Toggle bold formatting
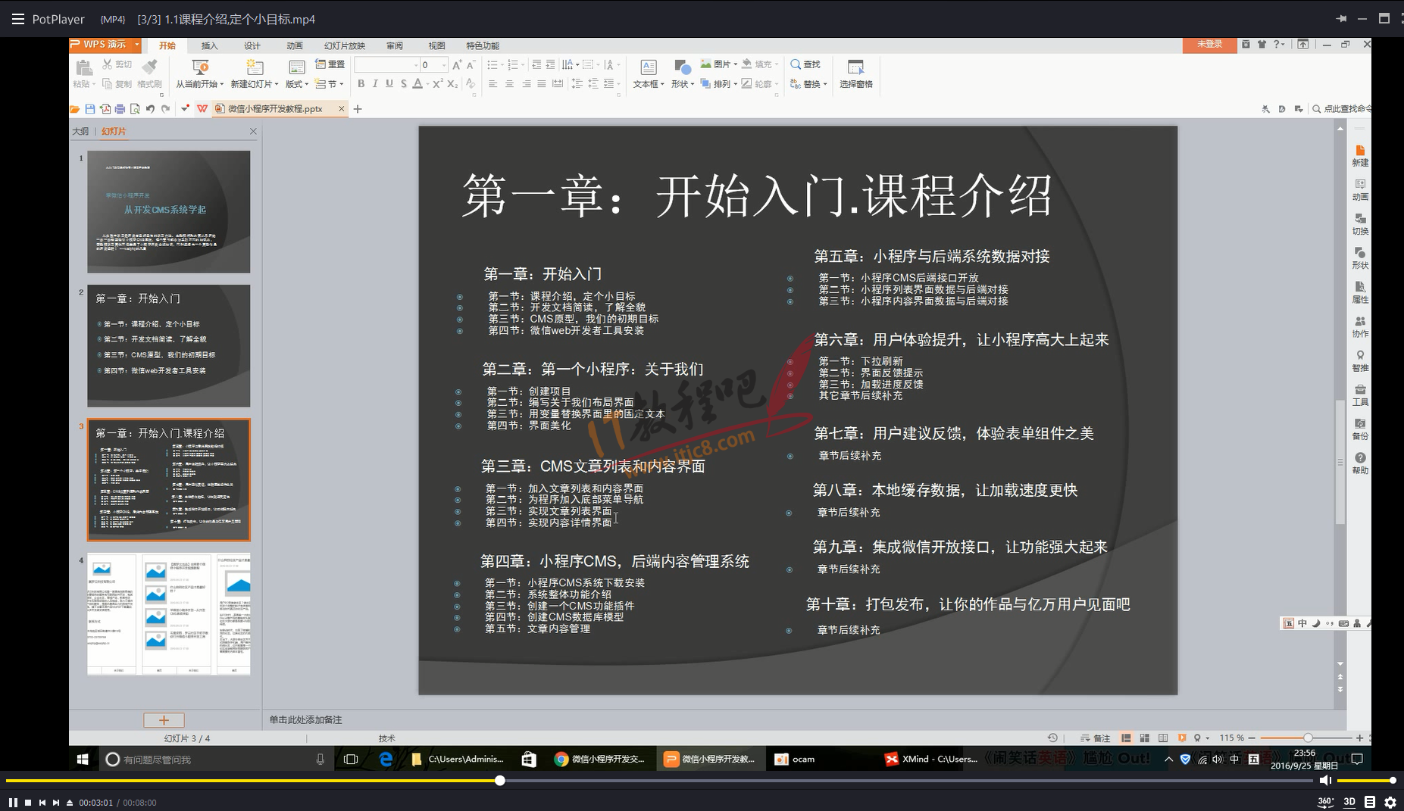Viewport: 1404px width, 811px height. pyautogui.click(x=361, y=83)
